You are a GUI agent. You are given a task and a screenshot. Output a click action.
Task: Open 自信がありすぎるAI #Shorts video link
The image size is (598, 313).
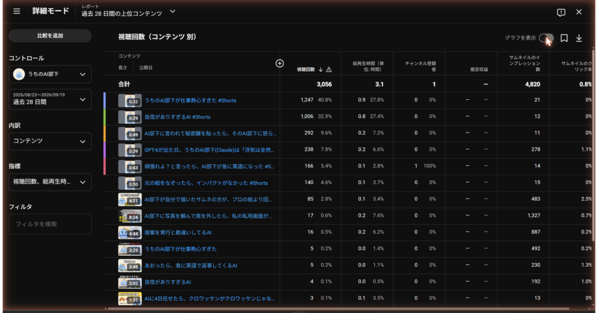click(178, 117)
